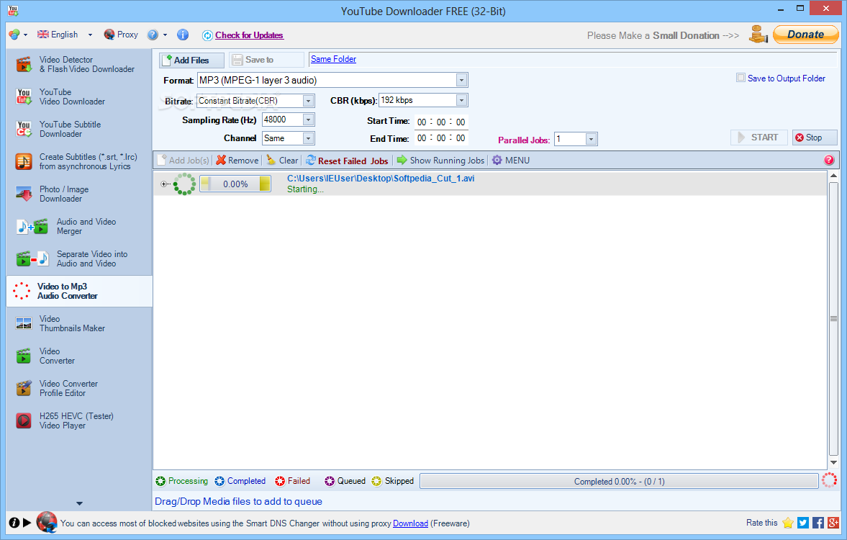Viewport: 847px width, 540px height.
Task: Open the colorful theme icon dropdown
Action: click(19, 35)
